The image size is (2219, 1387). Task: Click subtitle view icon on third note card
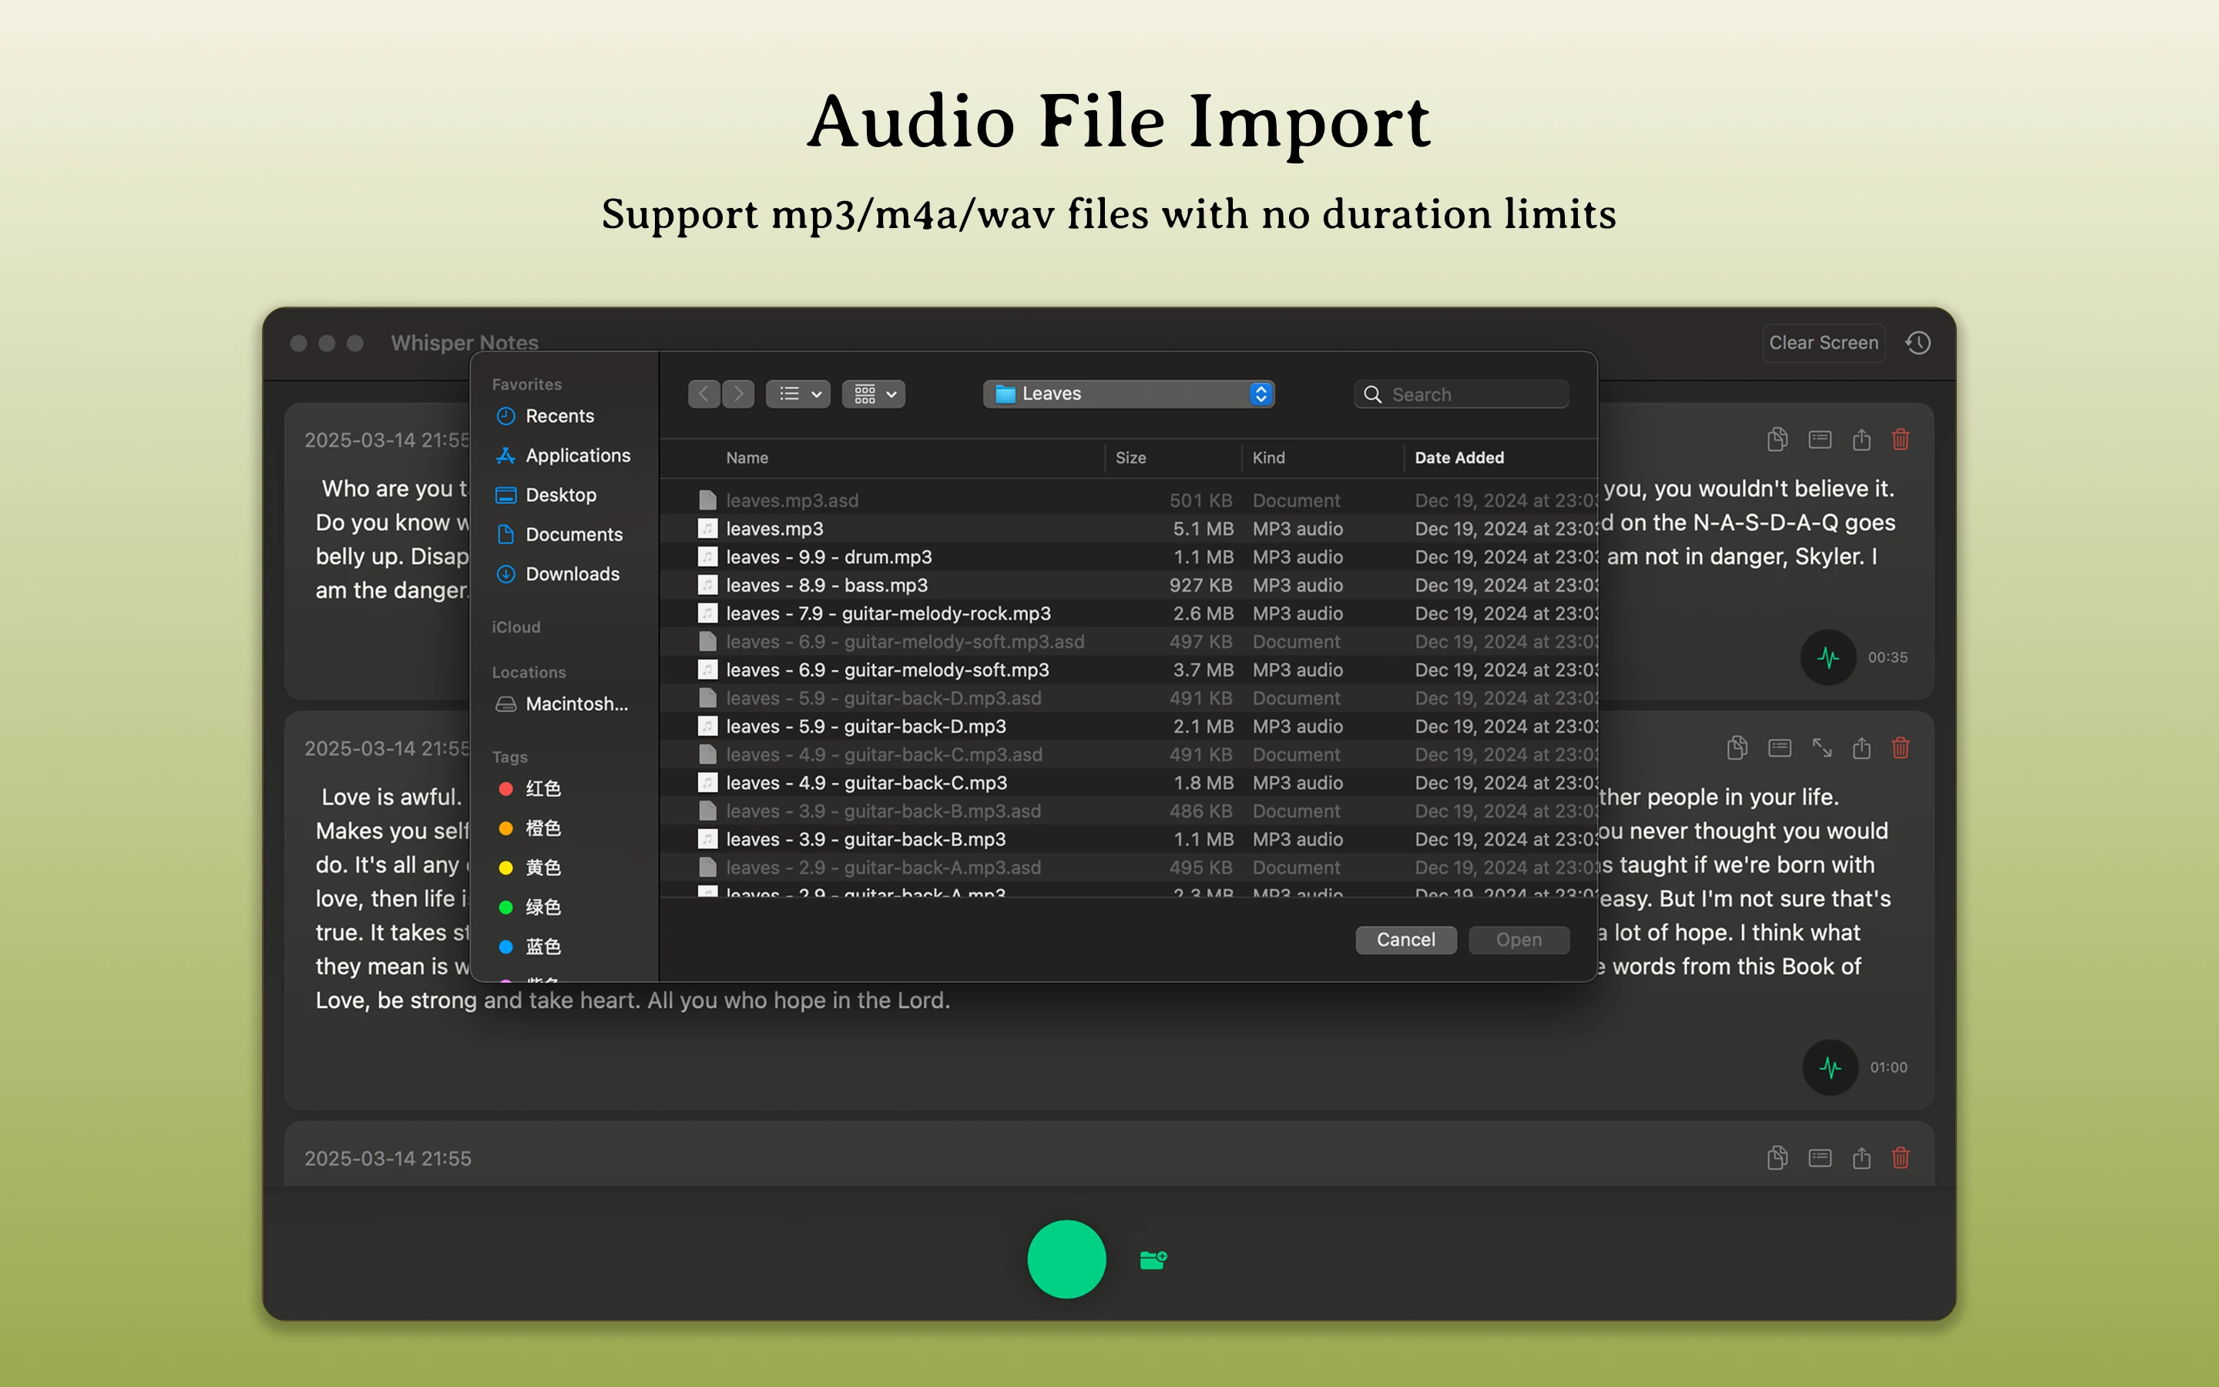click(x=1820, y=1157)
